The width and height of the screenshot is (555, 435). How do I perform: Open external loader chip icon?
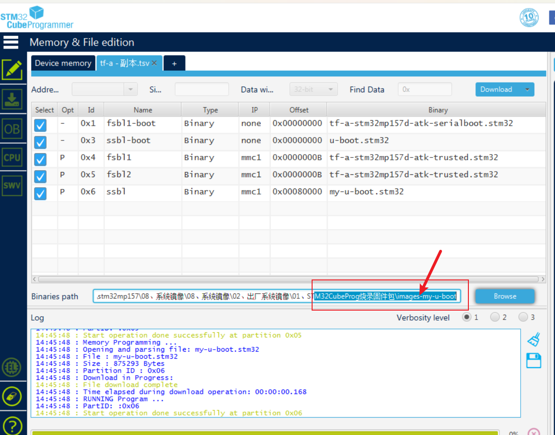coord(12,367)
